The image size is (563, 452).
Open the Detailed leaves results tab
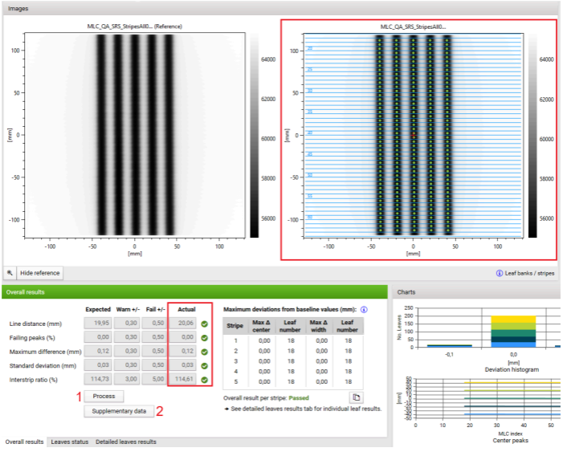coord(125,442)
